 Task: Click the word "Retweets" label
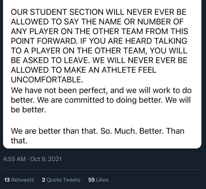(x=23, y=180)
